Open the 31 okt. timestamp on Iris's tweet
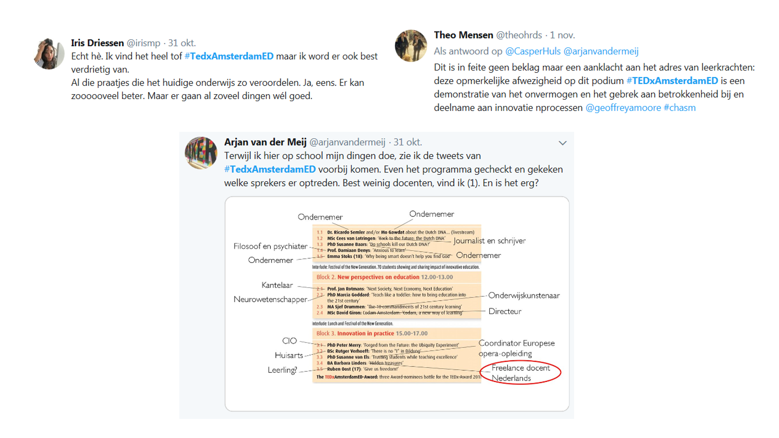The width and height of the screenshot is (779, 438). tap(182, 43)
